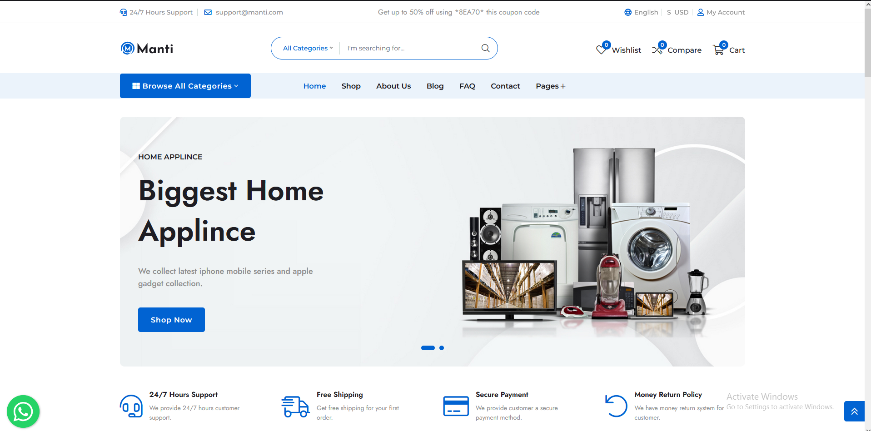Open WhatsApp chat bubble
Screen dimensions: 871x431
(x=23, y=411)
